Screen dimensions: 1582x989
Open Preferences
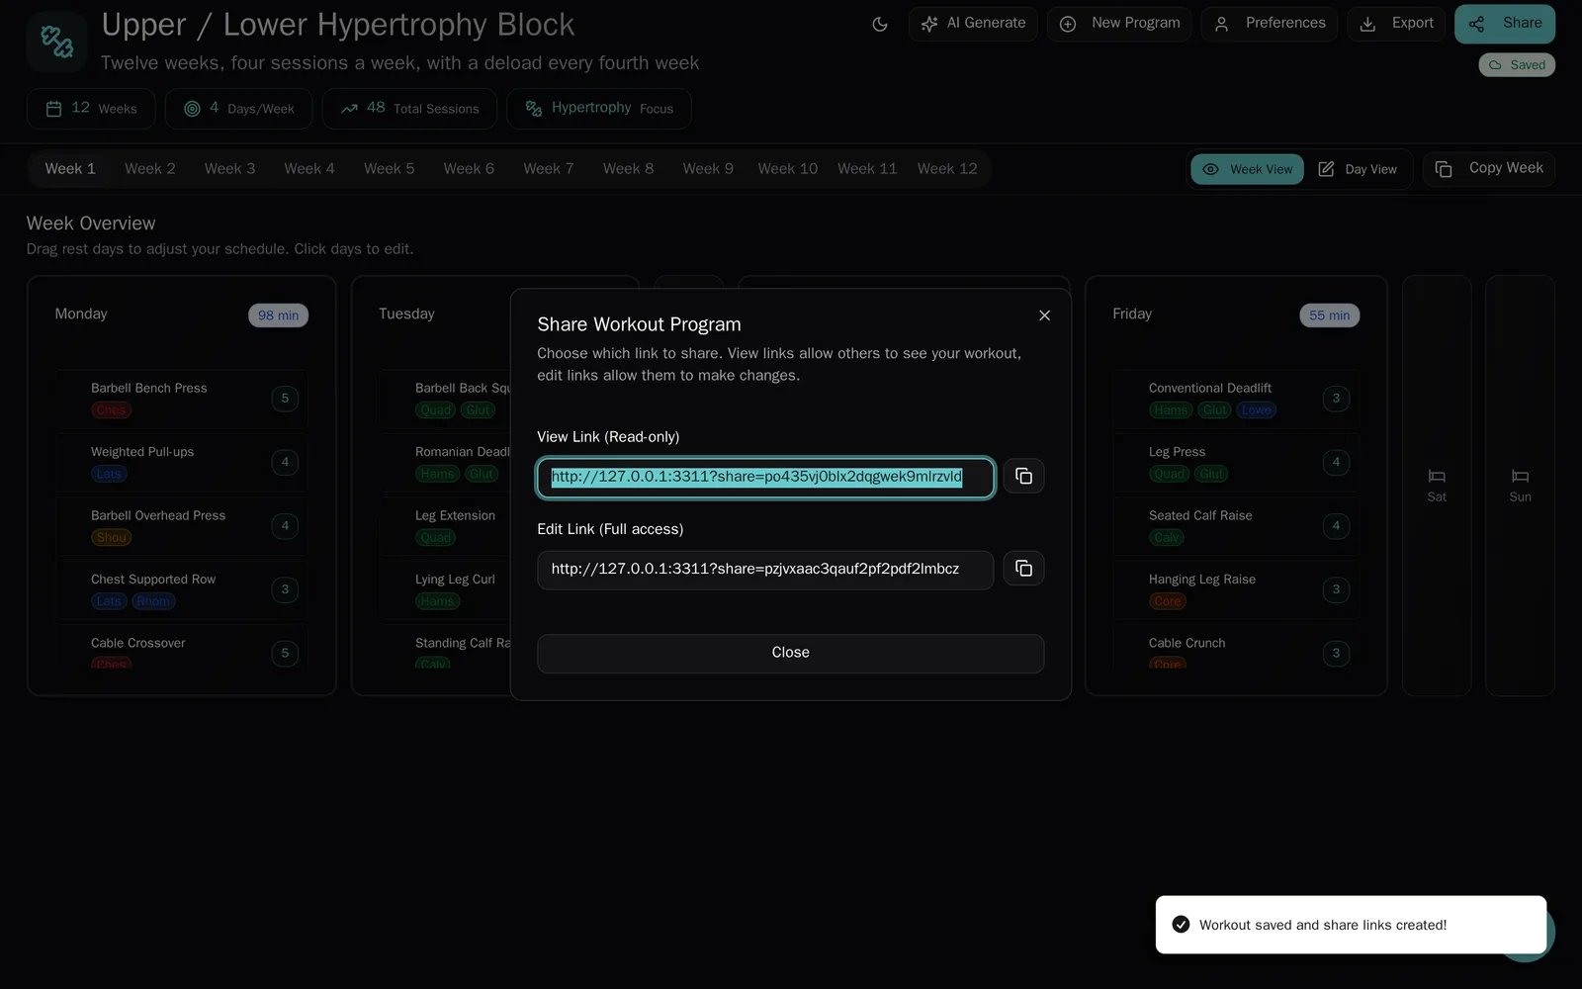coord(1270,24)
